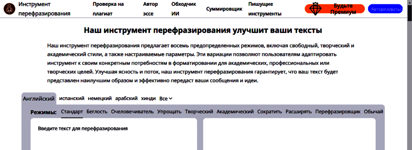Click Авторизоваться button
This screenshot has height=150, width=412.
pos(385,9)
